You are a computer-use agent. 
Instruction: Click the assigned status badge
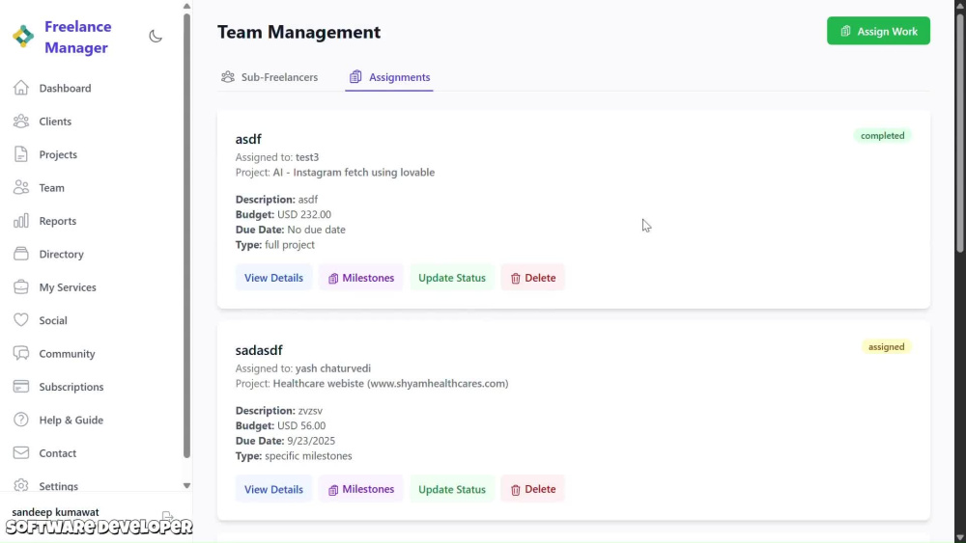coord(887,347)
